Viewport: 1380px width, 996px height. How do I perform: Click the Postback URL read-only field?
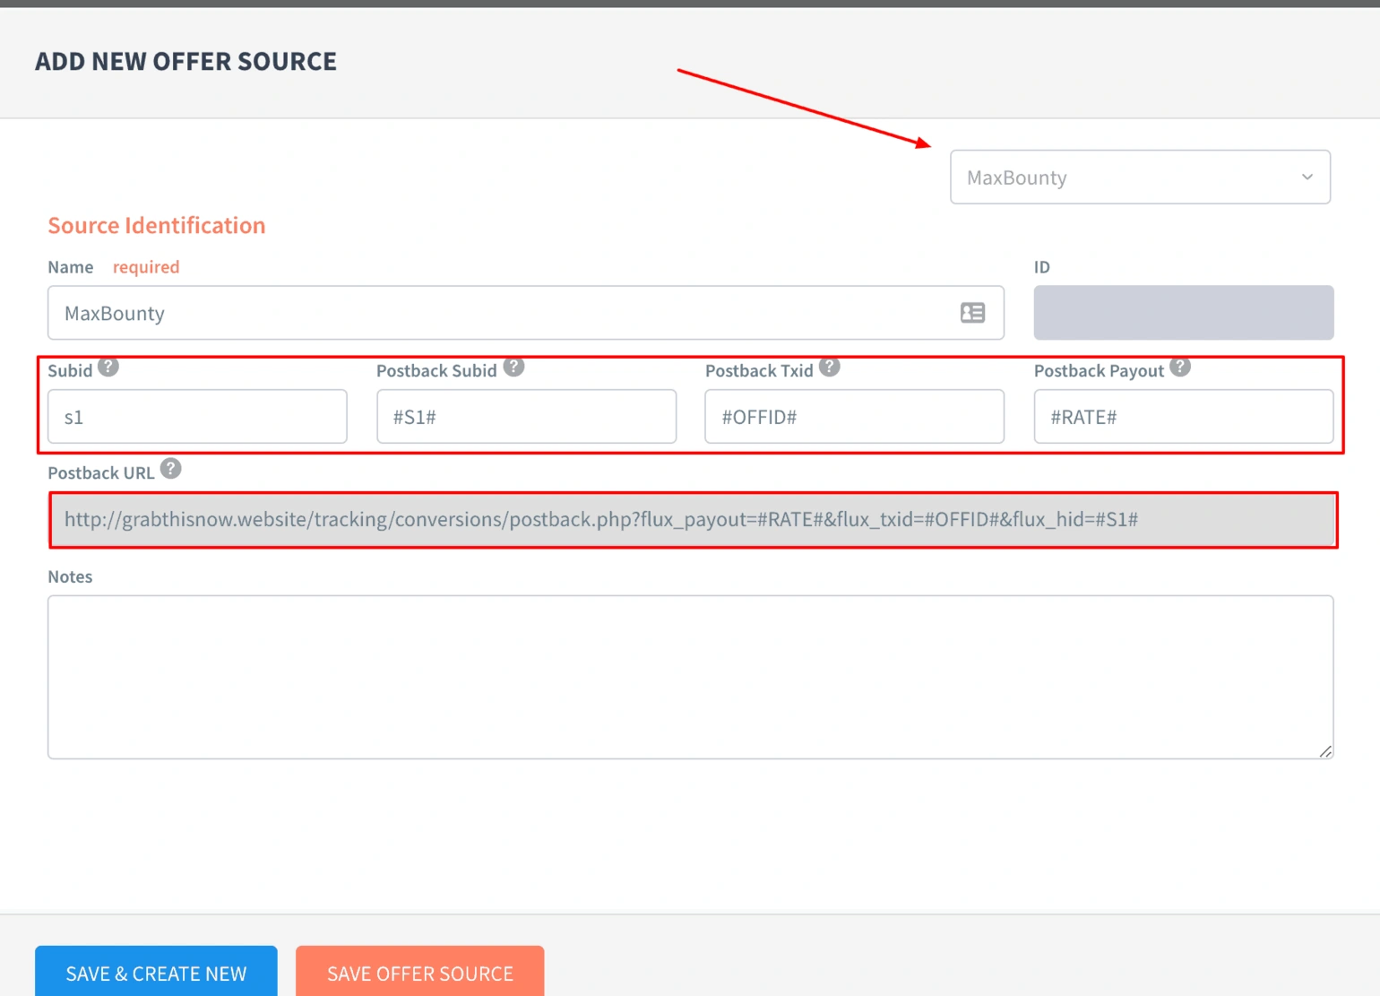pyautogui.click(x=693, y=520)
